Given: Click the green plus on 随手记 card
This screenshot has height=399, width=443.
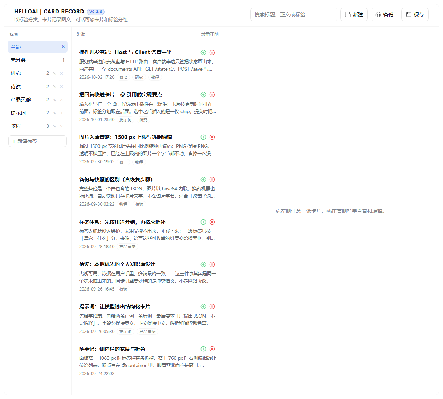Looking at the screenshot, I should tap(203, 349).
